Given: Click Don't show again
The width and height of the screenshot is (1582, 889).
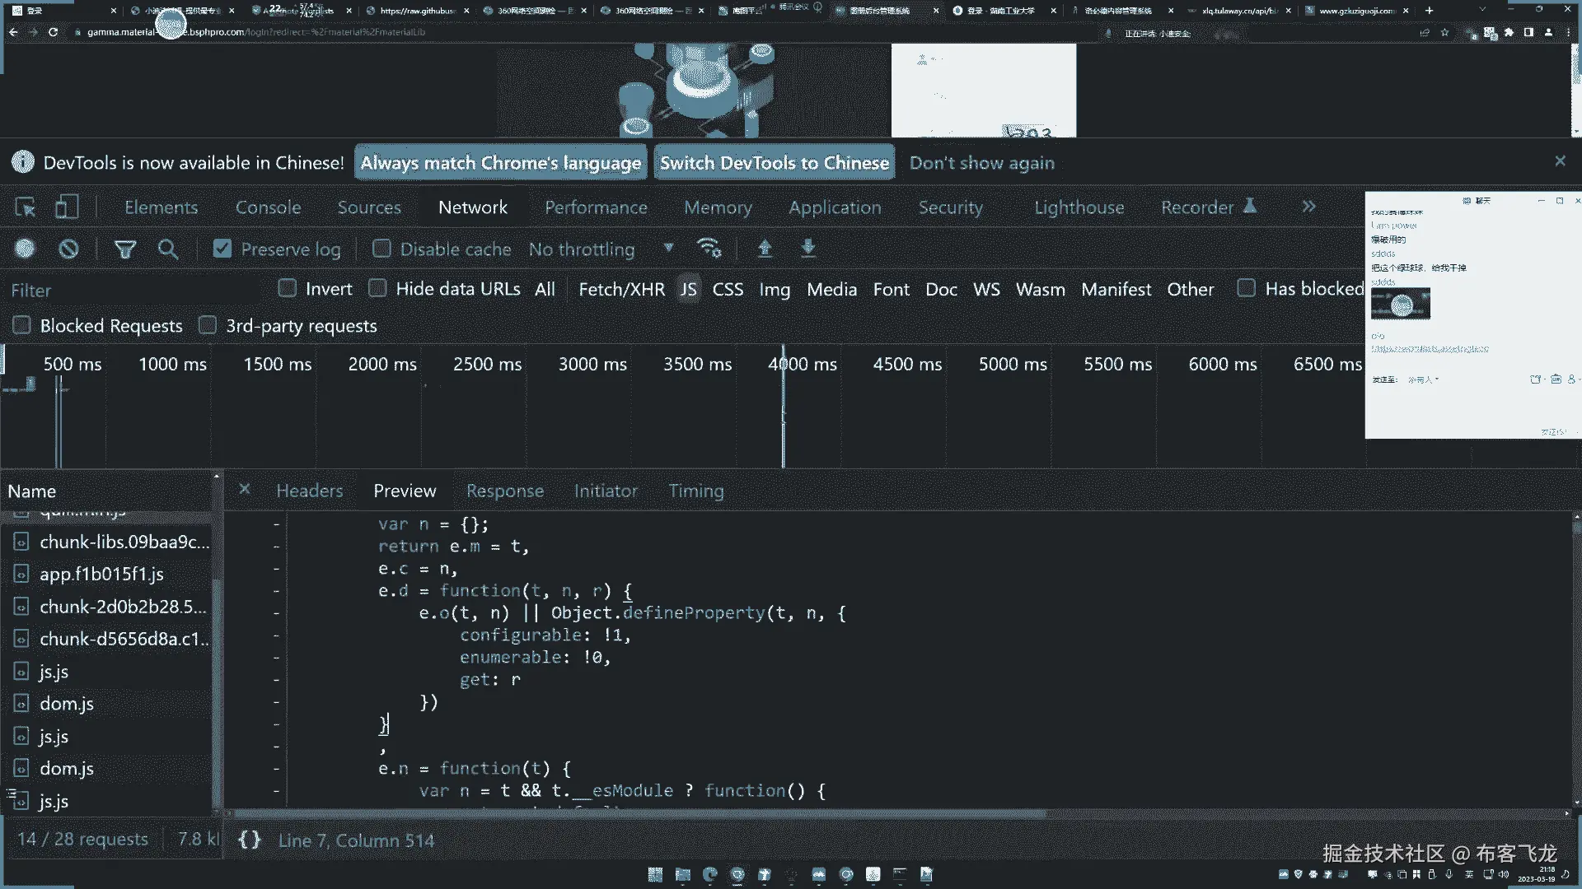Looking at the screenshot, I should coord(981,163).
